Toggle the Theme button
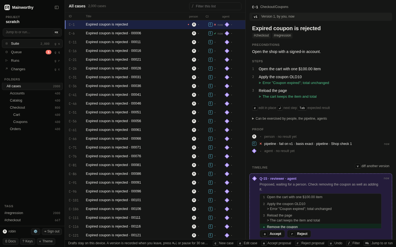396x247 pixels. tap(46, 241)
